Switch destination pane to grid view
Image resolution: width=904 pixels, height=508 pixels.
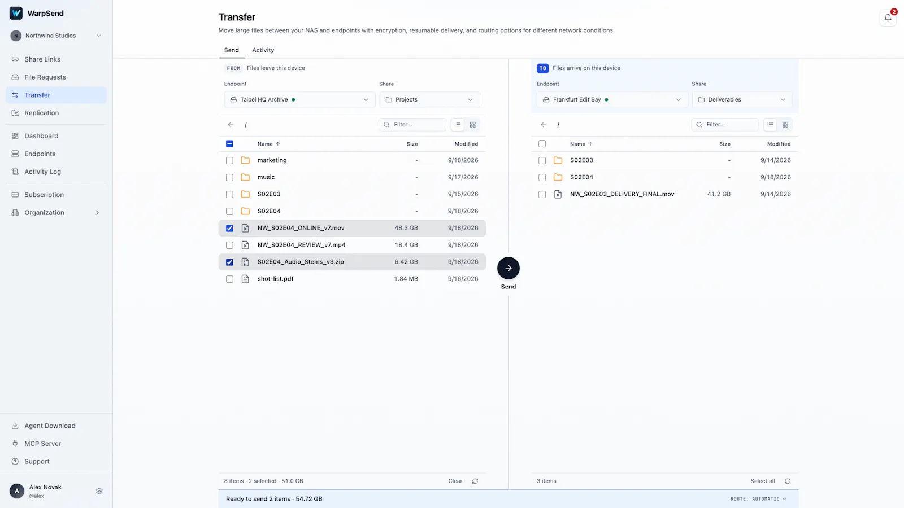(x=785, y=125)
